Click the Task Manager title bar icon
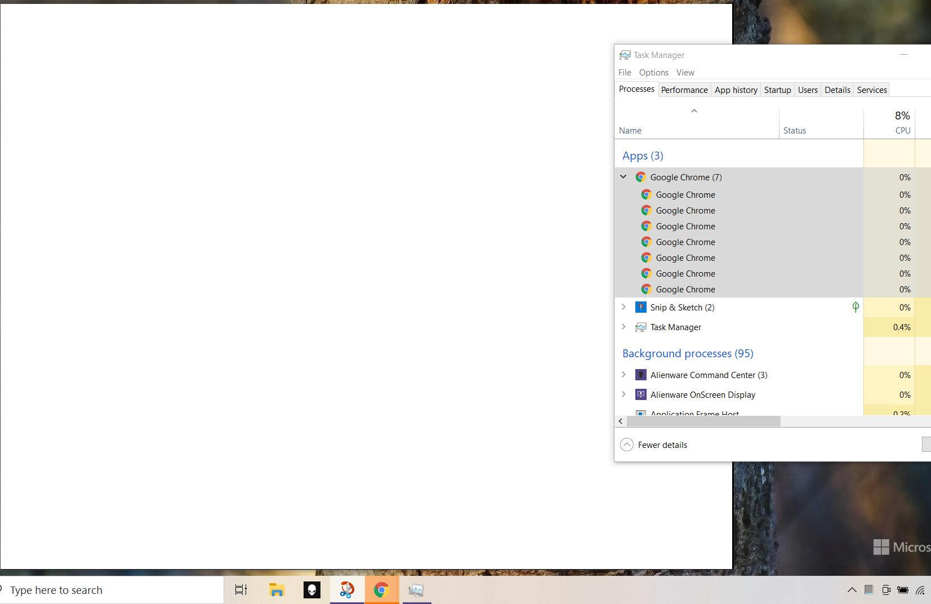 click(625, 55)
